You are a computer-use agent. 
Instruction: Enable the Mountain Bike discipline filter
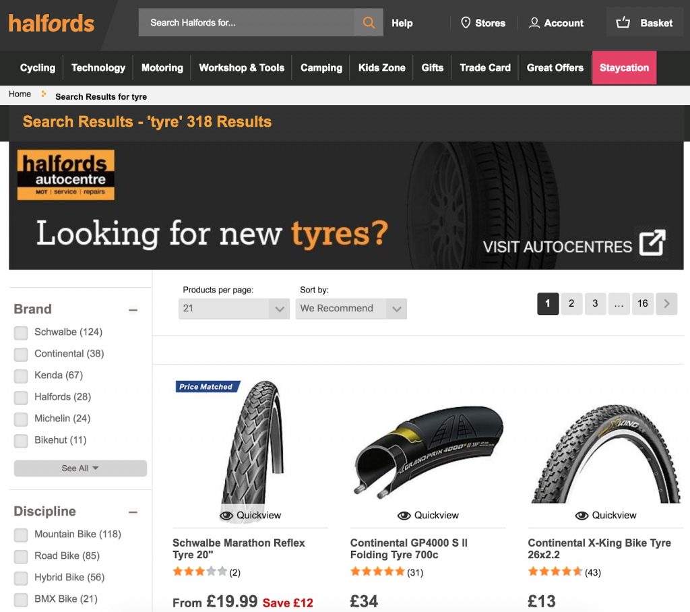tap(21, 534)
